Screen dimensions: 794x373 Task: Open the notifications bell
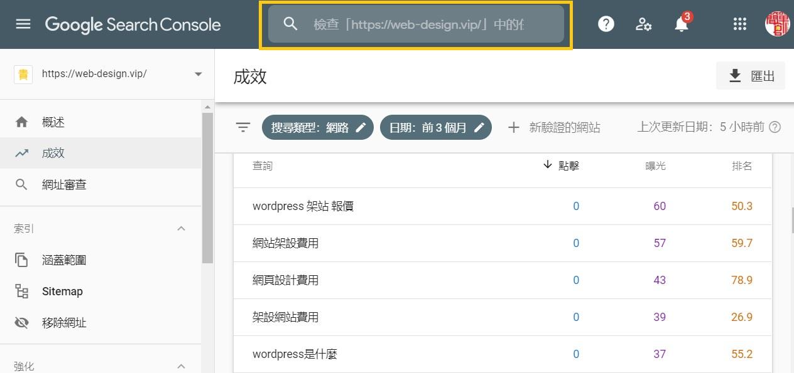pyautogui.click(x=682, y=24)
